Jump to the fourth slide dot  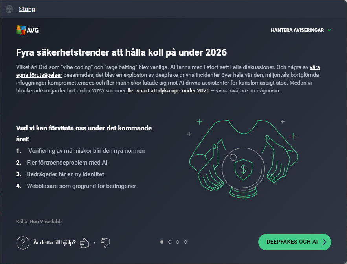(x=185, y=242)
